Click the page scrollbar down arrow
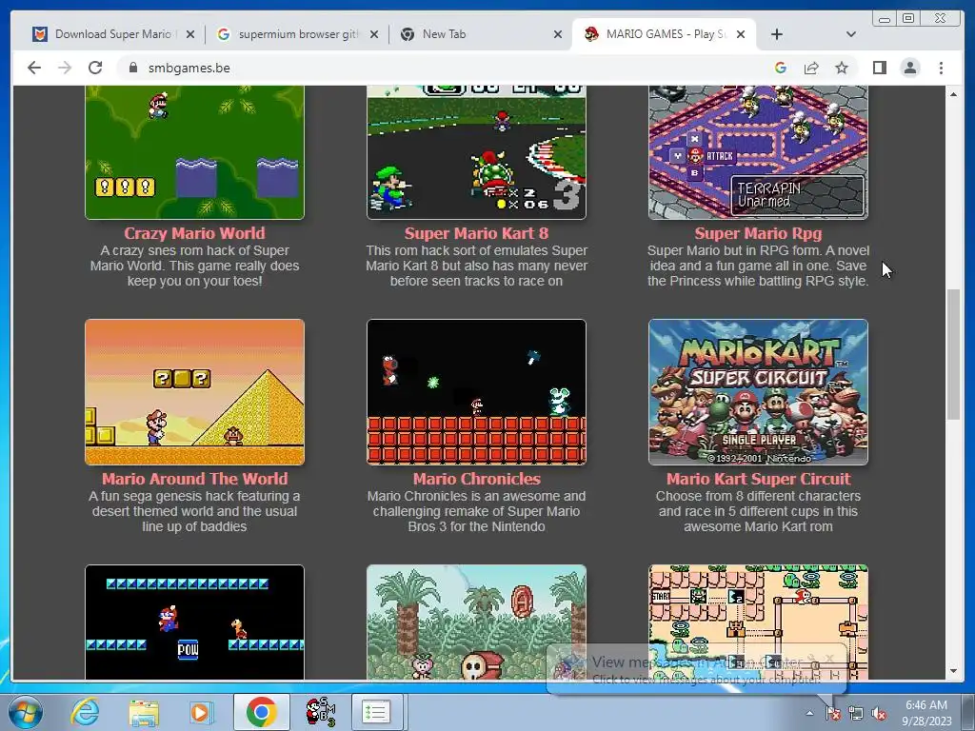Image resolution: width=975 pixels, height=731 pixels. pyautogui.click(x=953, y=671)
